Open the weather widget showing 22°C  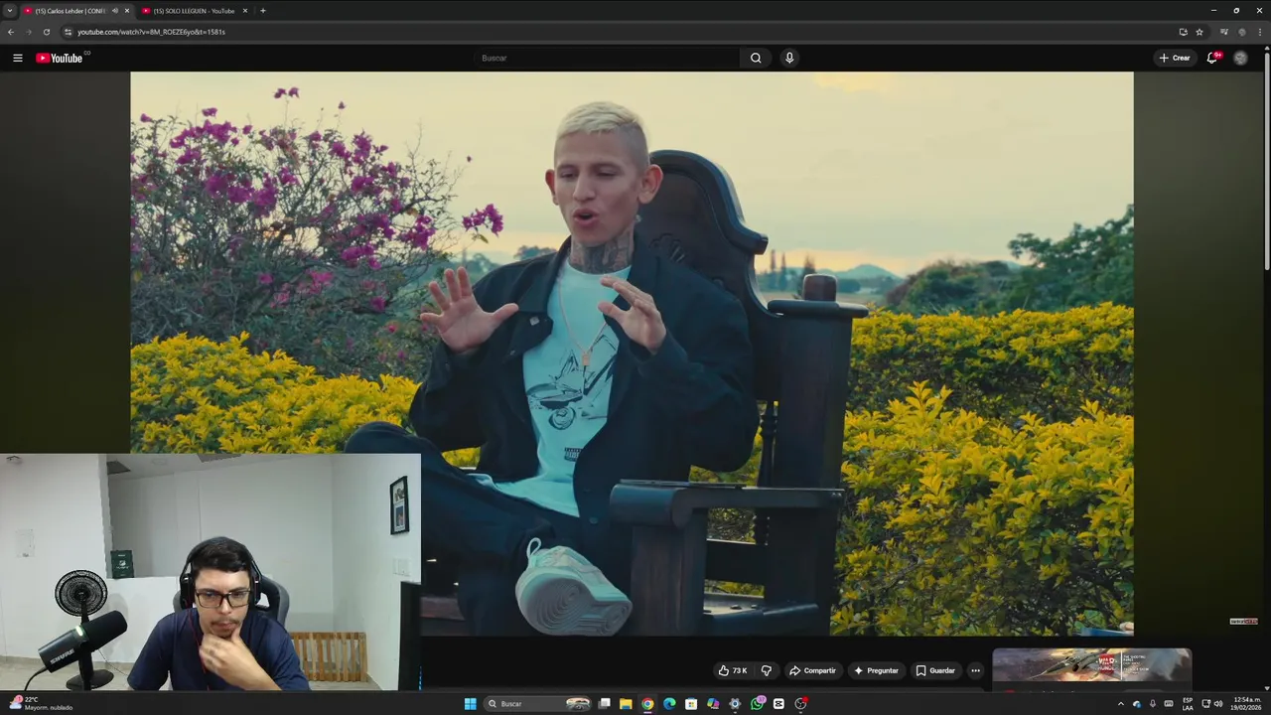[x=42, y=704]
